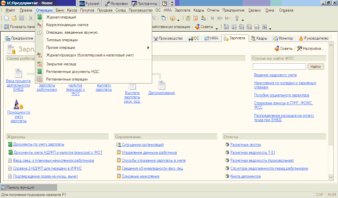Choose Регламентные операции menu entry

point(93,79)
